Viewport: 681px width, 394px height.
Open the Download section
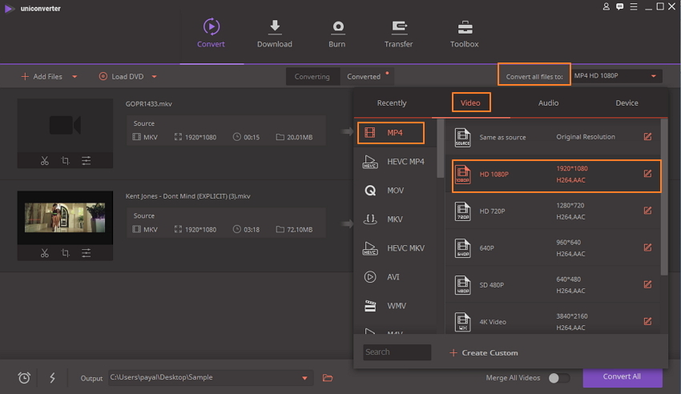(x=275, y=34)
